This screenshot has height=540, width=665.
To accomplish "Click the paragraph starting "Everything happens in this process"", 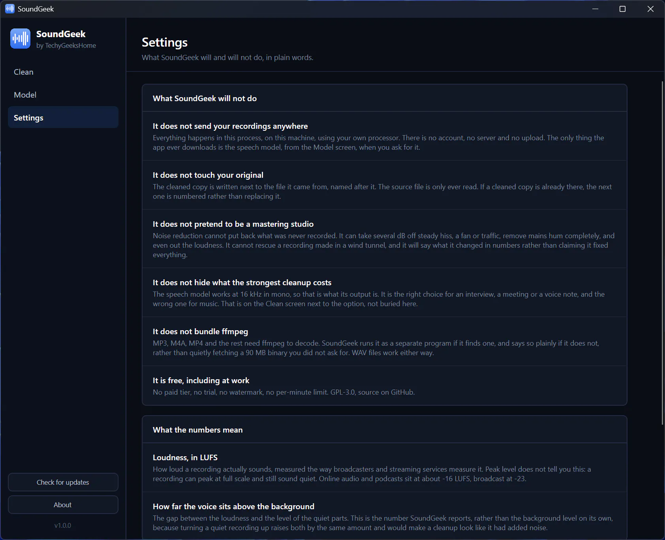I will click(378, 143).
